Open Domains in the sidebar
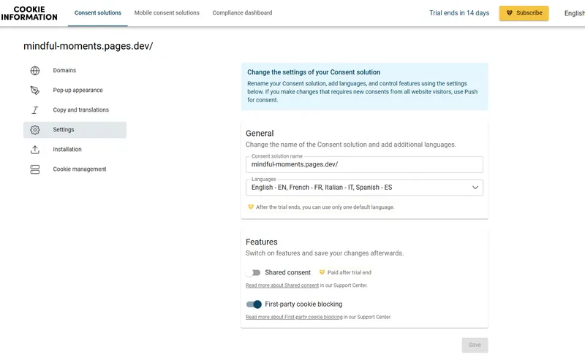This screenshot has height=357, width=585. (75, 70)
